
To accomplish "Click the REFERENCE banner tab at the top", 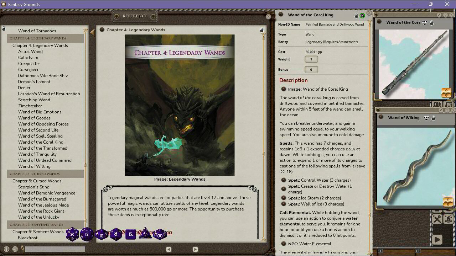I will pos(135,16).
